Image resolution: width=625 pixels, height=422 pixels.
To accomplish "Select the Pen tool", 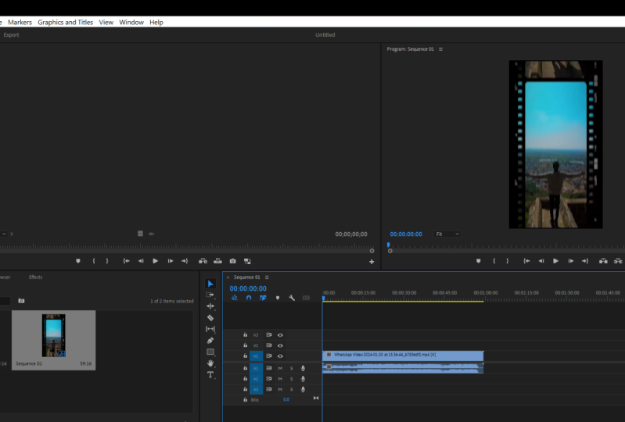I will 210,341.
